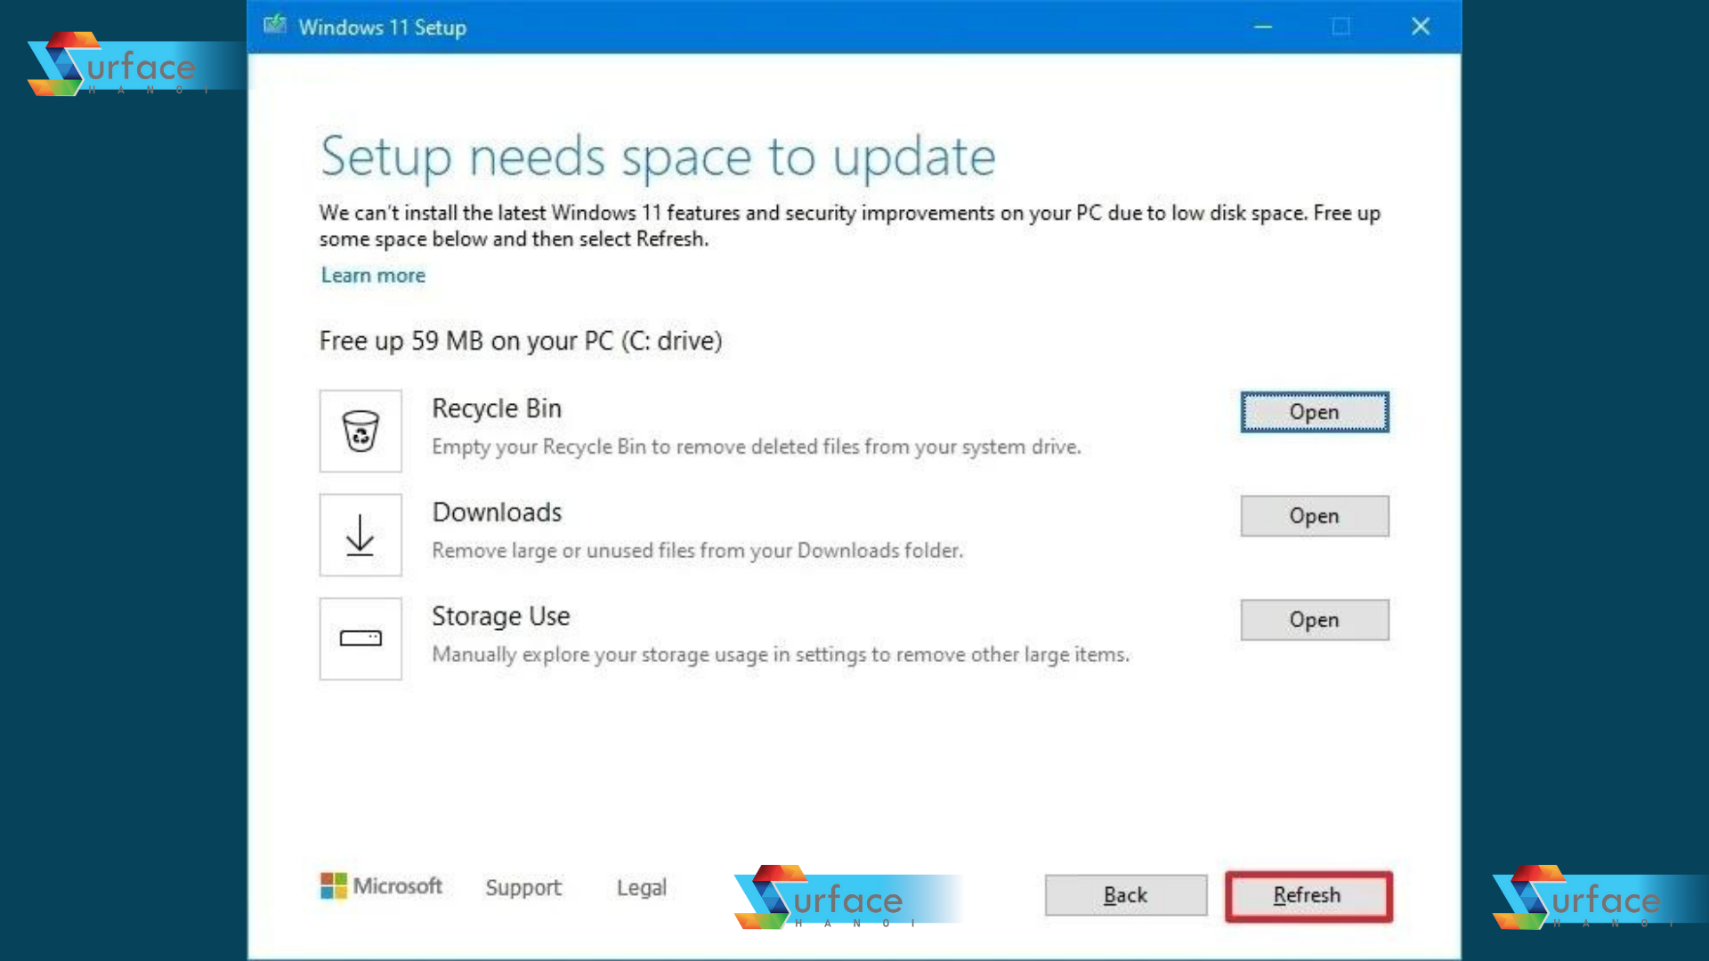The height and width of the screenshot is (961, 1709).
Task: Click the Microsoft logo in footer
Action: [x=381, y=886]
